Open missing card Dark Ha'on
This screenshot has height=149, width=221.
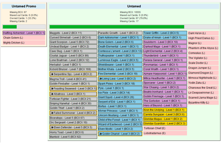click(203, 33)
